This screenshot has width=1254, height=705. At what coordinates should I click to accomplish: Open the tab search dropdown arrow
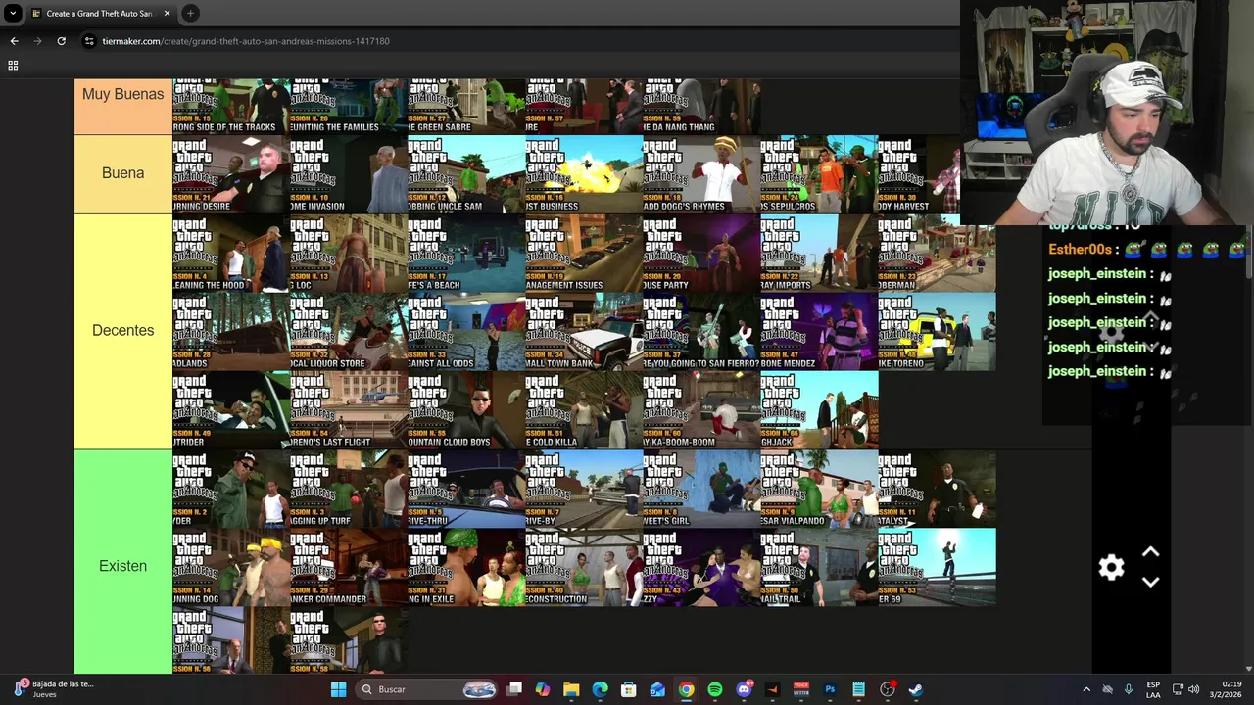pyautogui.click(x=13, y=14)
